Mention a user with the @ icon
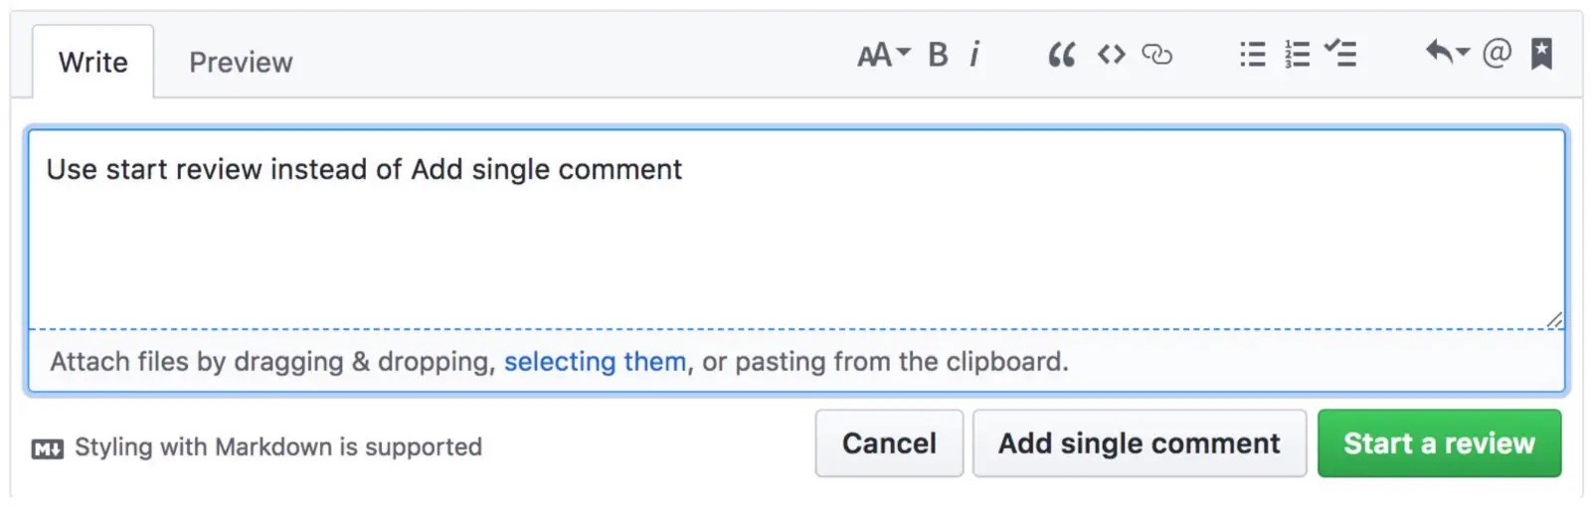The height and width of the screenshot is (521, 1591). click(x=1496, y=53)
